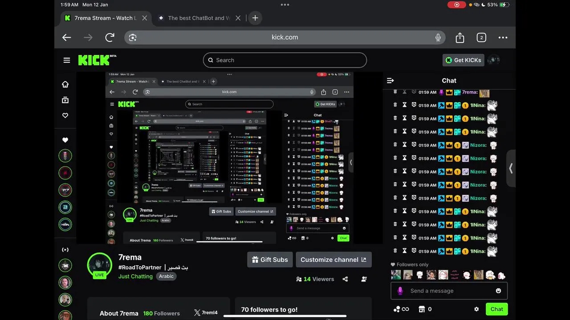Open profile avatar at top right
The image size is (570, 320).
click(493, 60)
